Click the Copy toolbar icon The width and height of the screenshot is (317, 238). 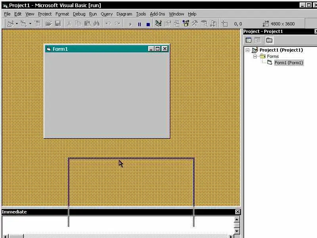[x=78, y=24]
